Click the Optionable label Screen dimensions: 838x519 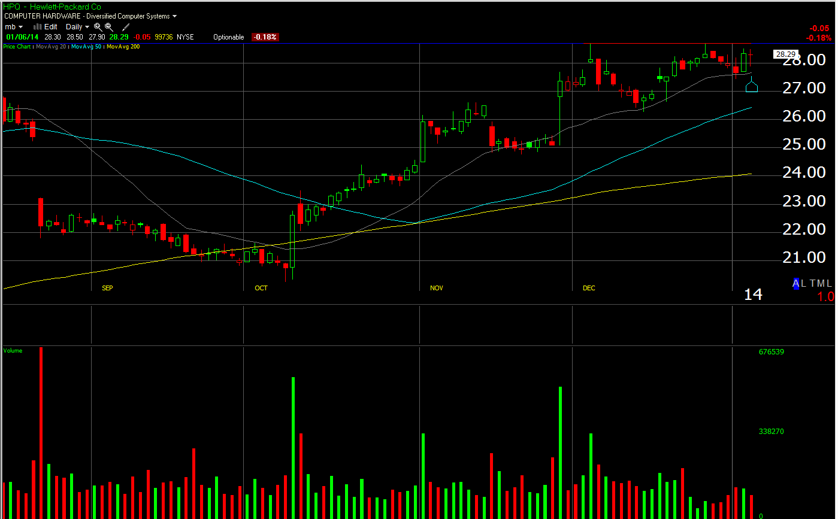pyautogui.click(x=229, y=37)
